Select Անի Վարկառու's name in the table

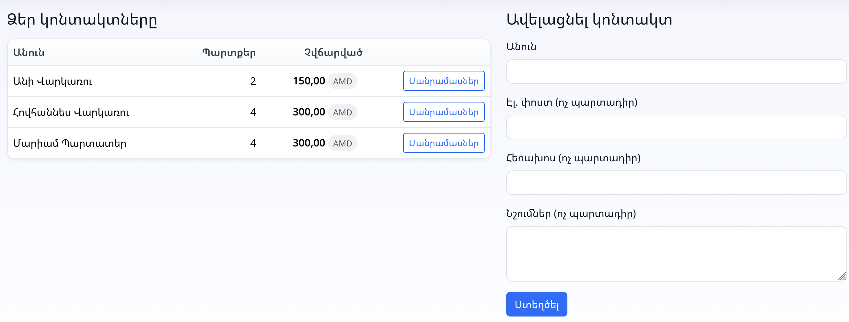click(53, 81)
